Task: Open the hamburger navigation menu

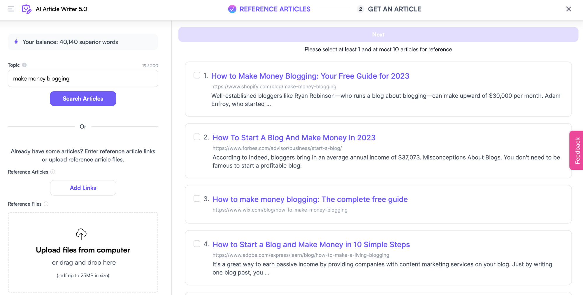Action: (x=11, y=9)
